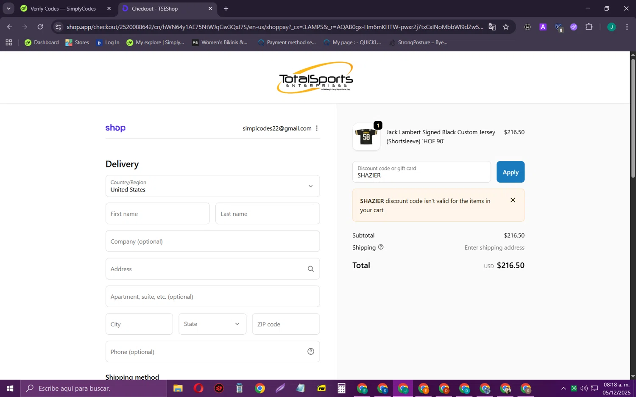Screen dimensions: 636x397
Task: Click the Last name field
Action: coord(268,214)
